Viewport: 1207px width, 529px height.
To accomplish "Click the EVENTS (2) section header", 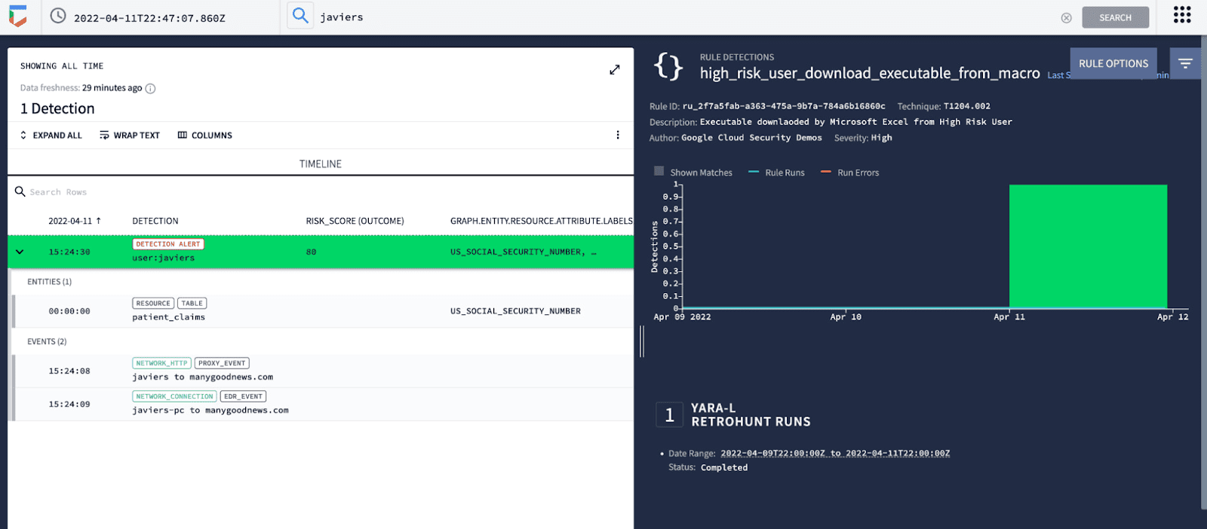I will coord(47,341).
